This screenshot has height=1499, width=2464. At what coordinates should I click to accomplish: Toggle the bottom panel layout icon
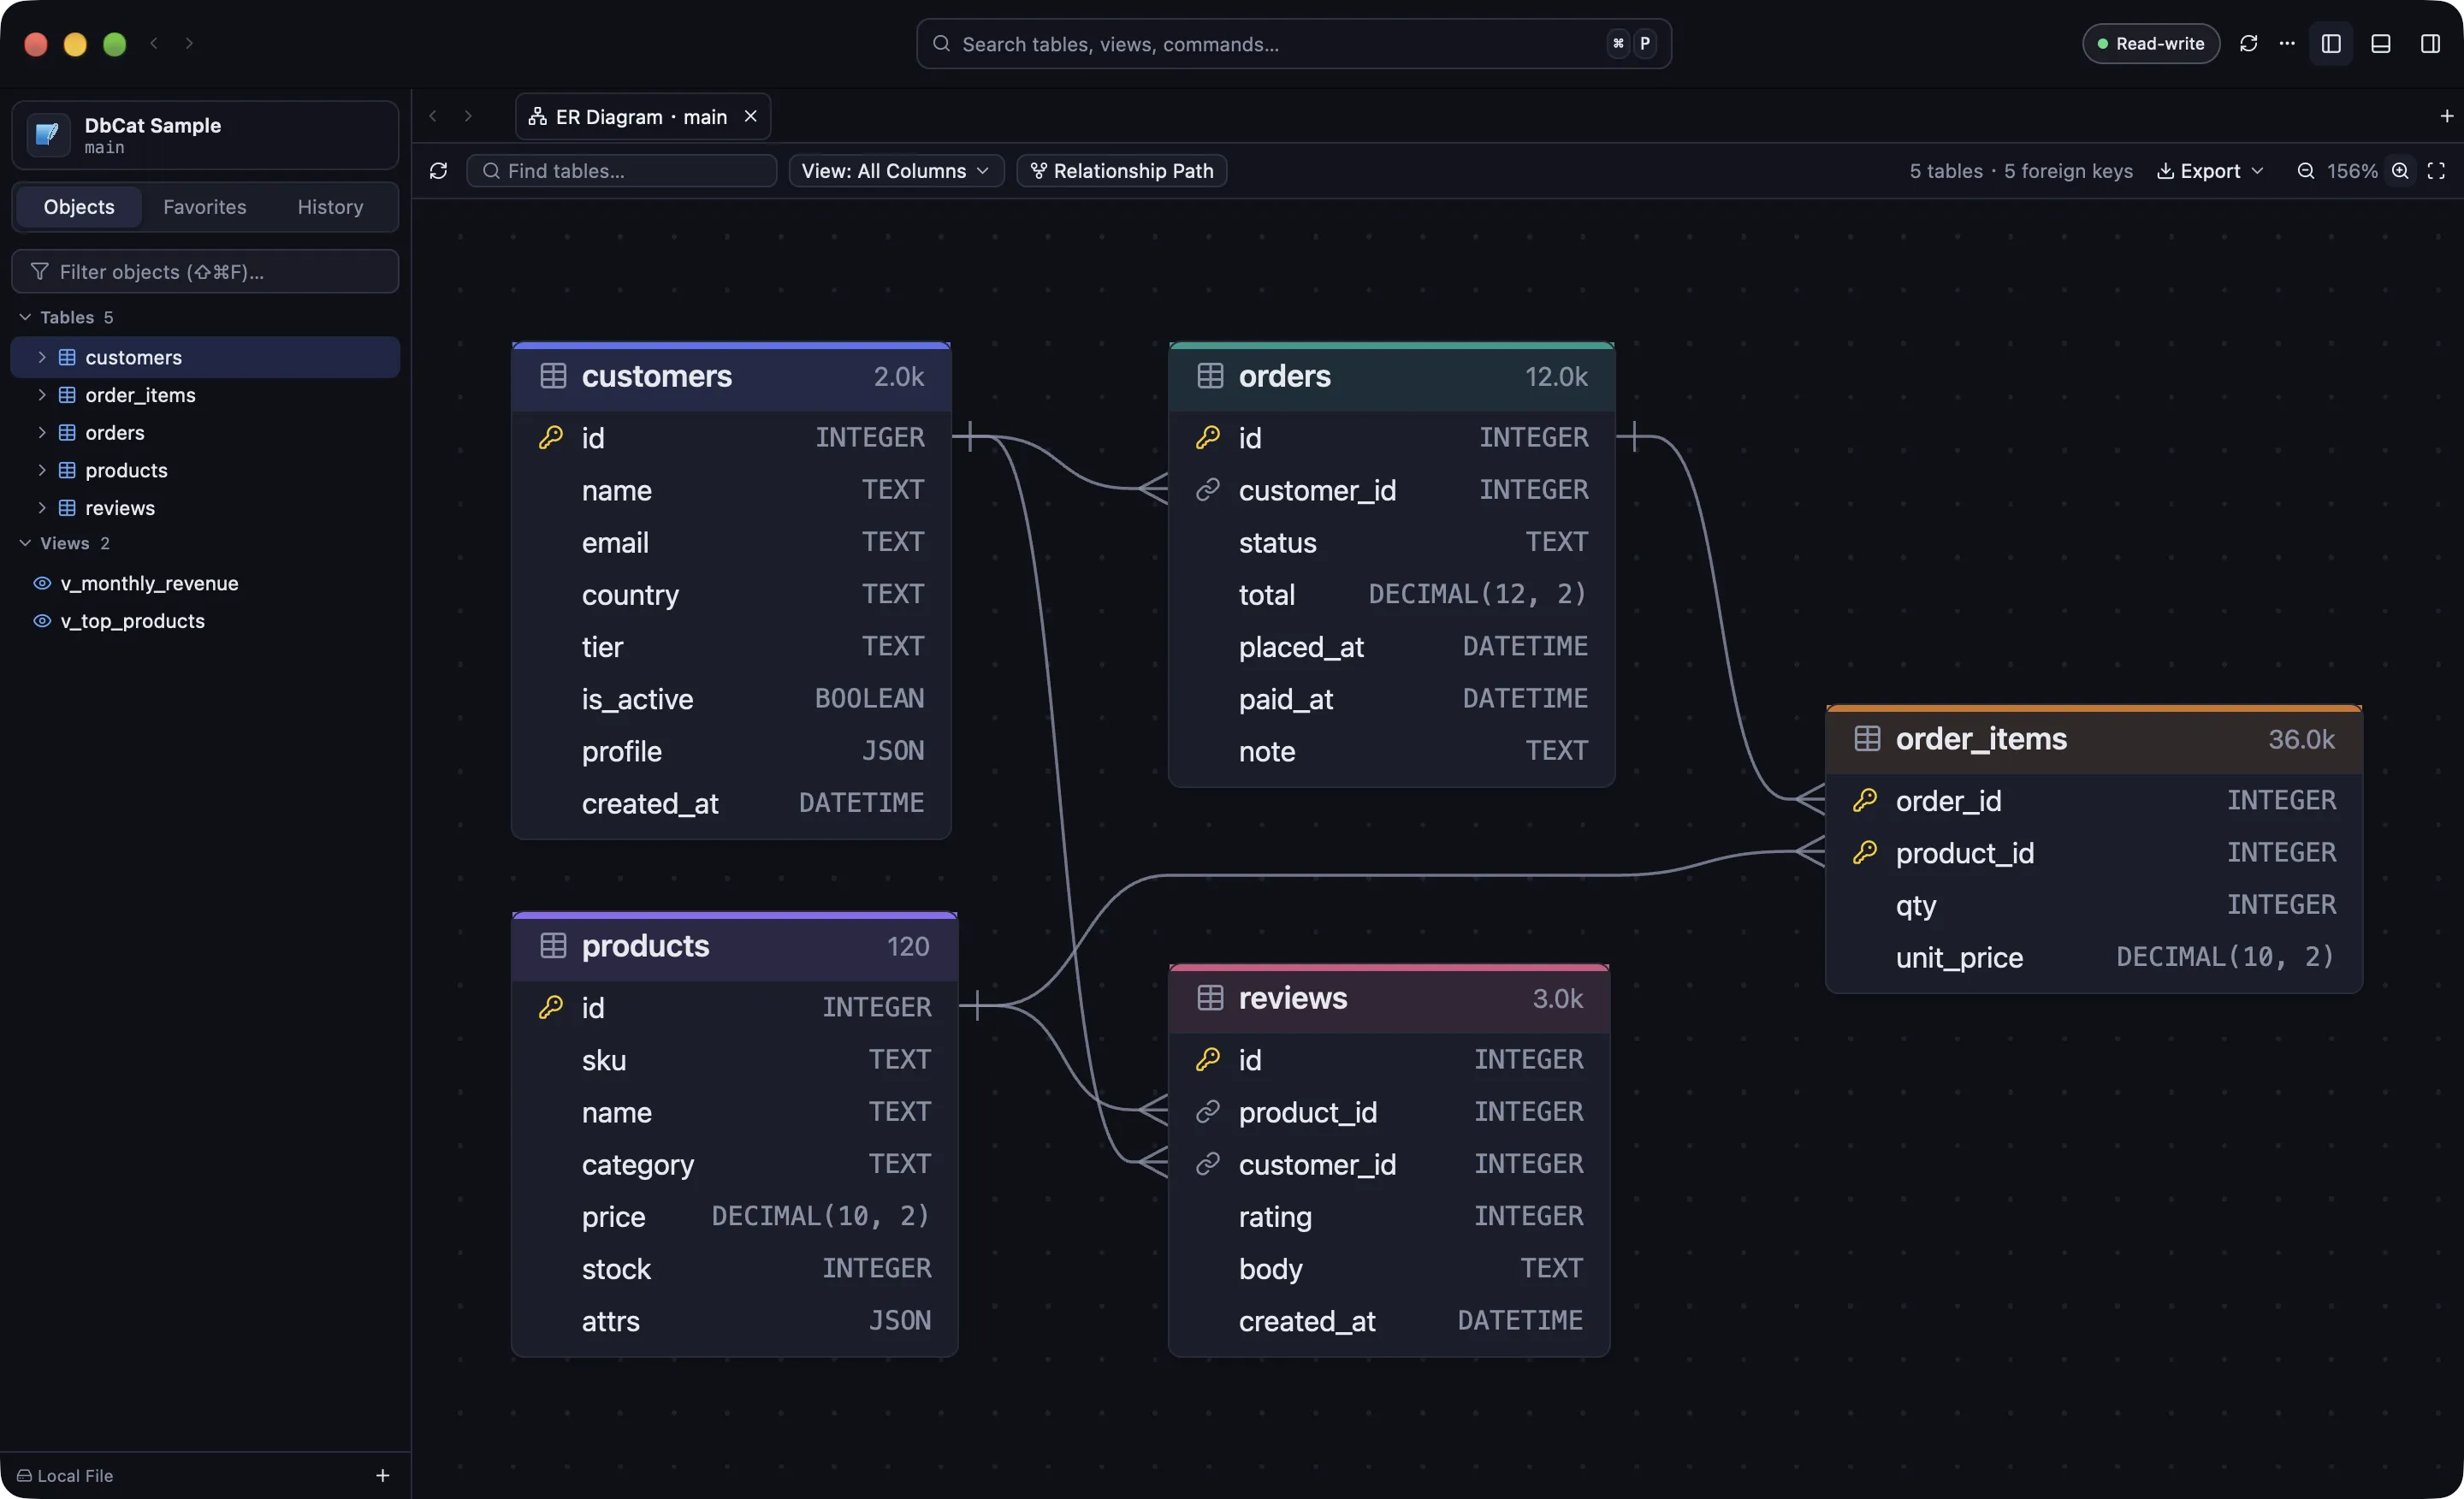(2381, 43)
